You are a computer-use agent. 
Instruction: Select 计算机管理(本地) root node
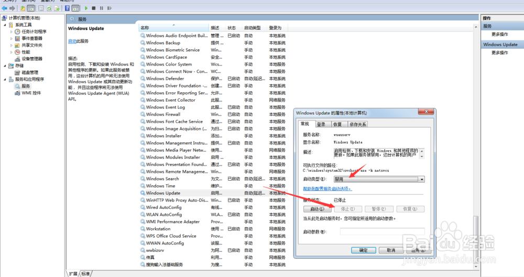click(25, 18)
